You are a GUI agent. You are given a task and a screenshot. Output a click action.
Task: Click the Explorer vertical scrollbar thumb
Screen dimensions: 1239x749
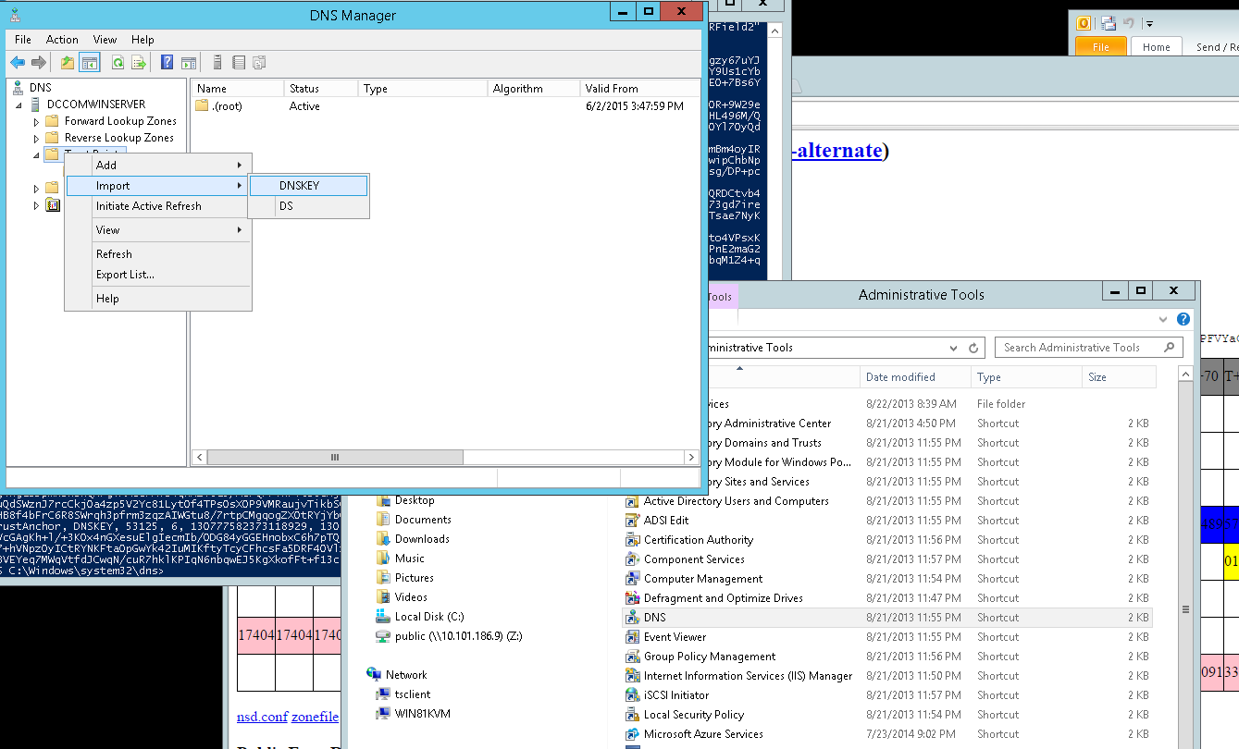[1186, 608]
